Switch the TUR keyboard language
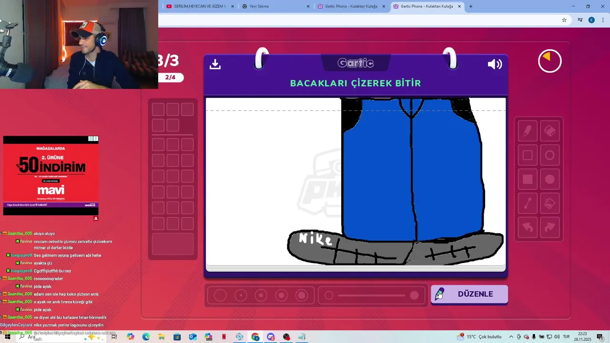 click(x=567, y=337)
